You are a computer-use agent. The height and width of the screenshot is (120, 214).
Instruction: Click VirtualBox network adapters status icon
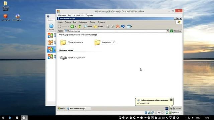pos(152,113)
